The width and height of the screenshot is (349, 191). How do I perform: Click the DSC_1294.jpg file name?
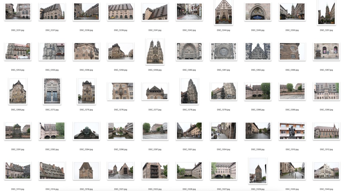[86, 149]
